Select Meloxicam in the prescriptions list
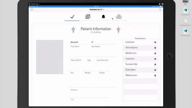This screenshot has height=108, width=192. 140,75
